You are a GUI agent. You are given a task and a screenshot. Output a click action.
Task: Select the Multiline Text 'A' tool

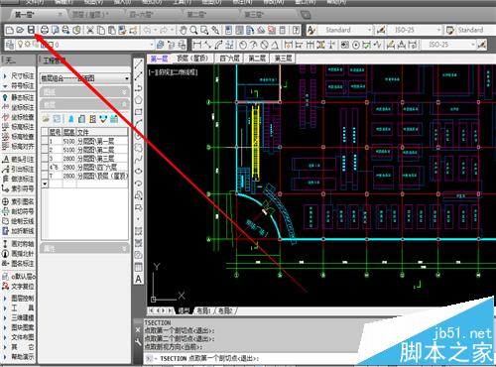pos(139,279)
